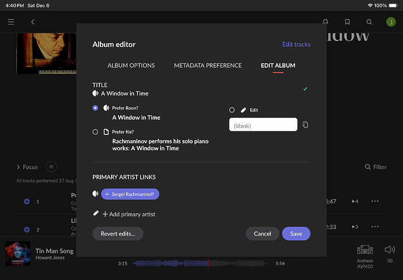Click the Sergei Rachmaninoff artist chip
The height and width of the screenshot is (280, 403).
tap(130, 194)
